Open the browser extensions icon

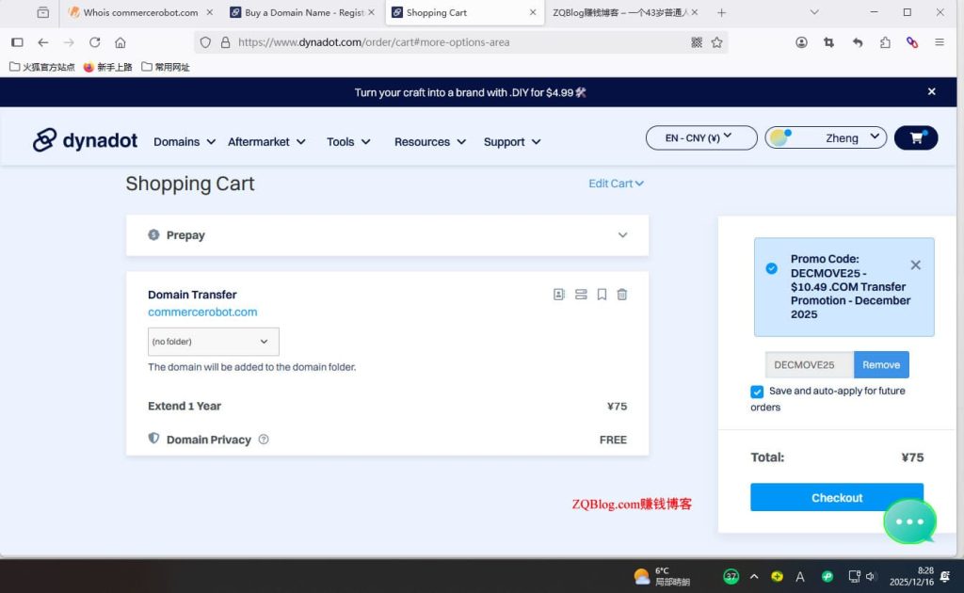tap(885, 42)
